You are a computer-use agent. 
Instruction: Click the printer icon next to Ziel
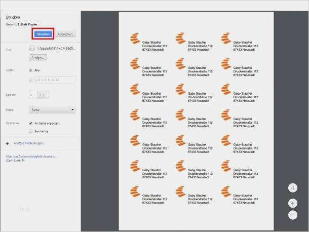coord(31,48)
